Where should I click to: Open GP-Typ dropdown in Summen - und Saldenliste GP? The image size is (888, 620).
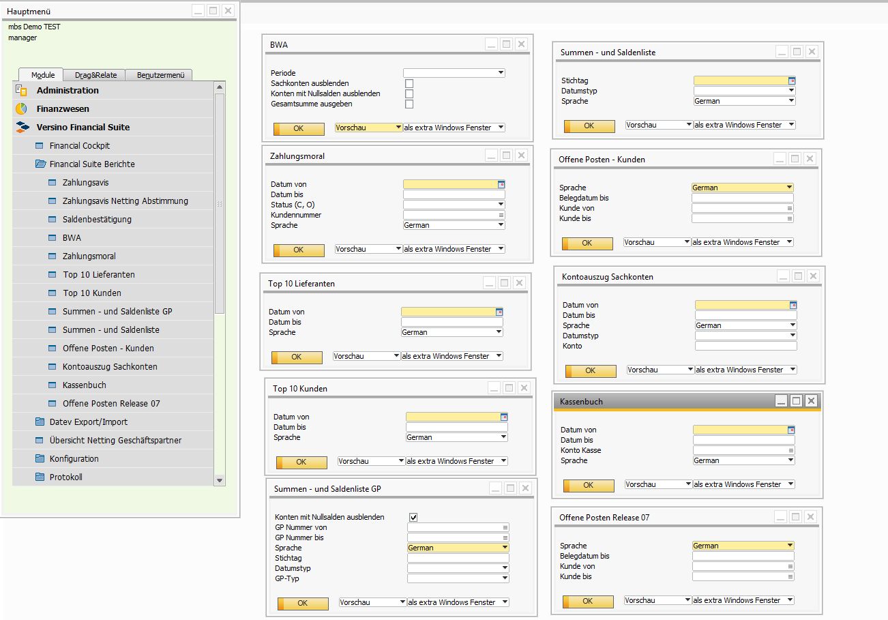458,578
